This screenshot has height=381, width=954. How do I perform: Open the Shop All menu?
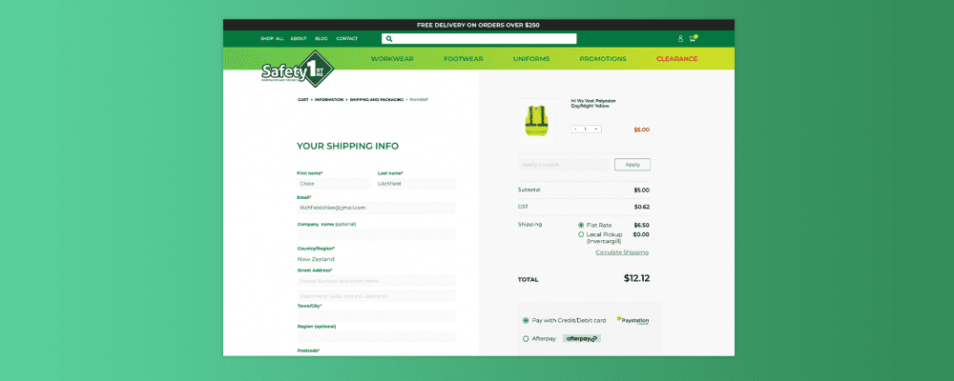[272, 38]
